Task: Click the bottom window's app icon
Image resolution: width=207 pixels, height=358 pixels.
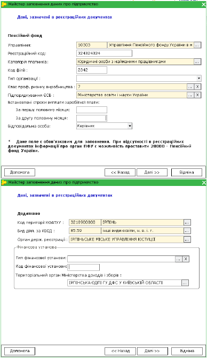Action: [4, 182]
